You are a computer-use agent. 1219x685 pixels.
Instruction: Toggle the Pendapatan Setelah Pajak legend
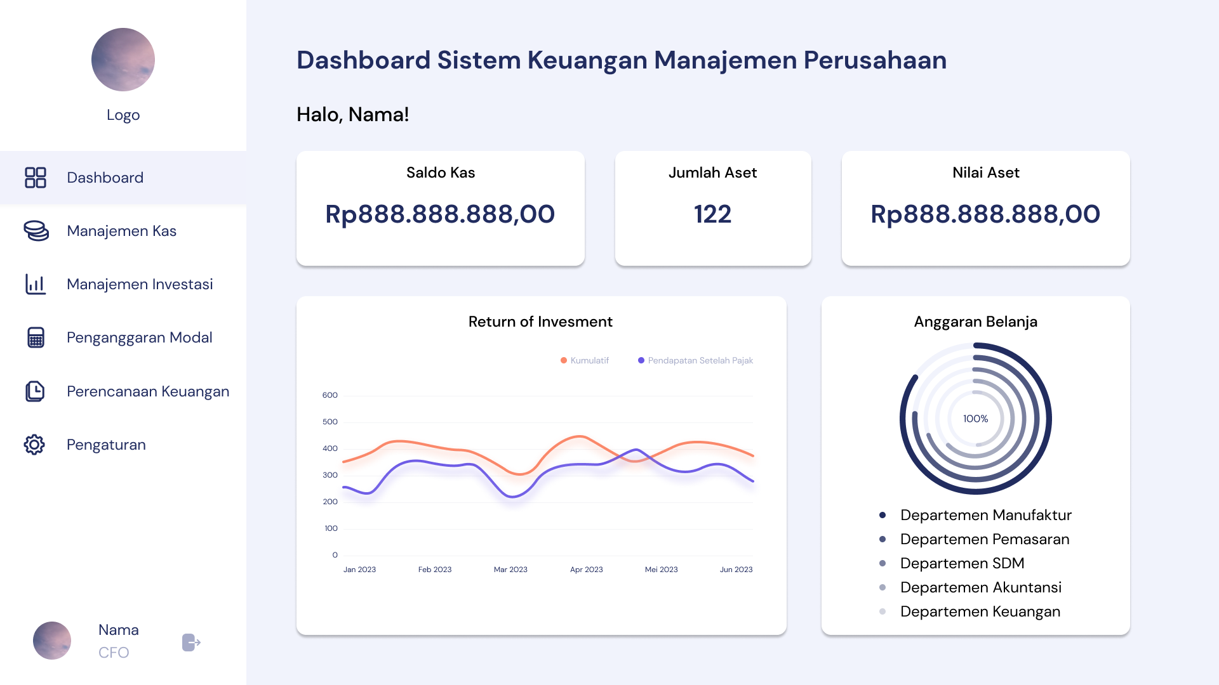(695, 360)
